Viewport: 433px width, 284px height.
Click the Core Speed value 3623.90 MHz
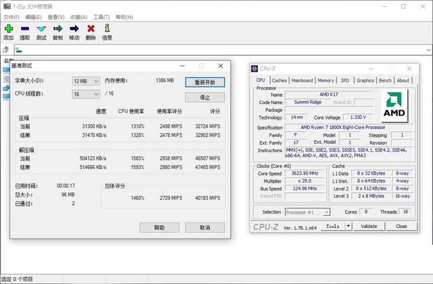[x=305, y=173]
